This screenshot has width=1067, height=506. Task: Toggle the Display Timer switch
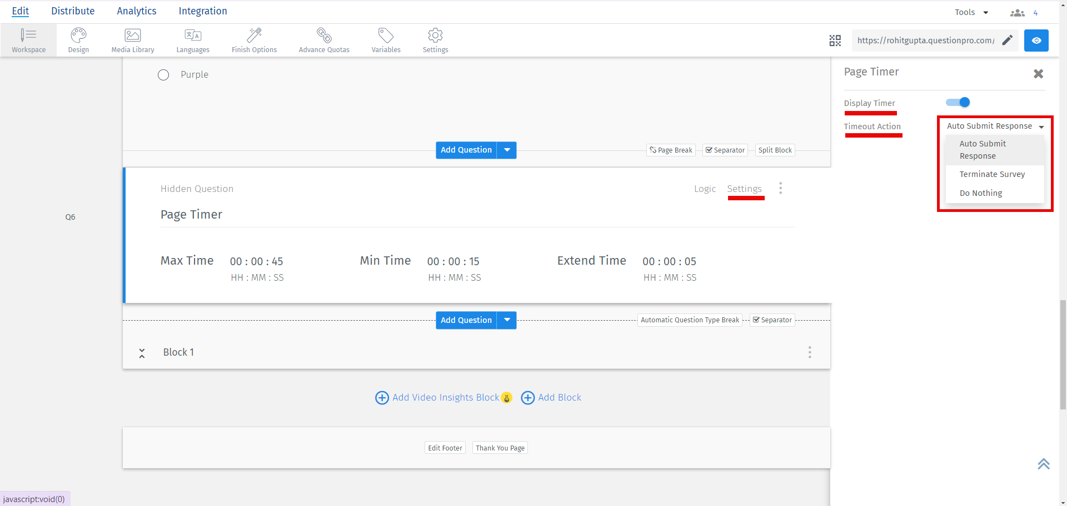point(958,102)
